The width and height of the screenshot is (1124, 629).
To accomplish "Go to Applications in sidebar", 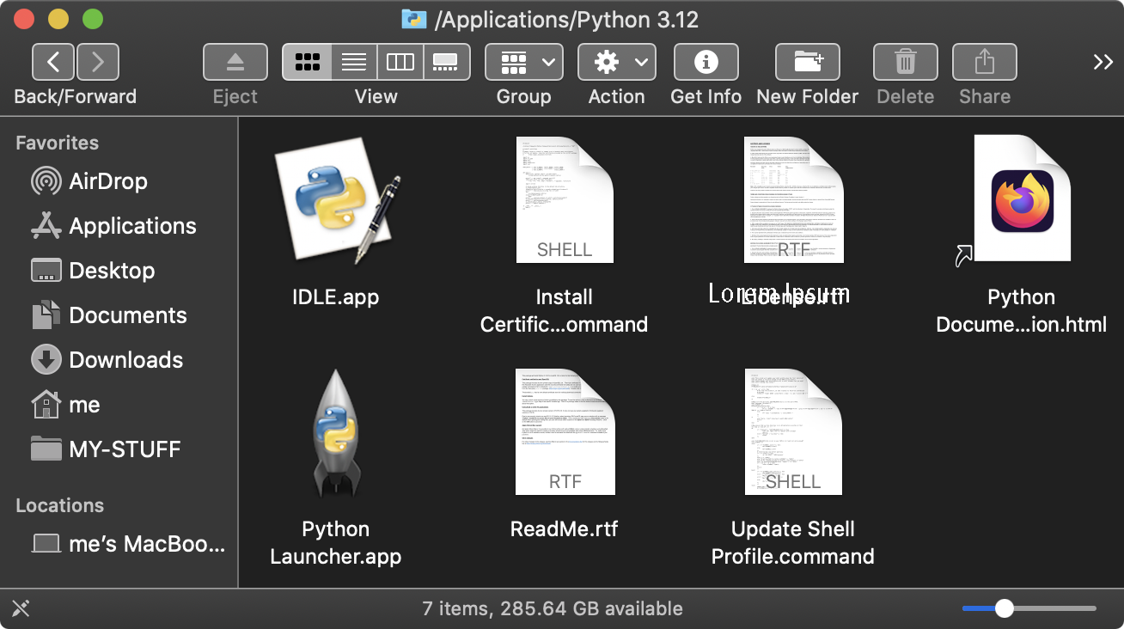I will click(132, 226).
